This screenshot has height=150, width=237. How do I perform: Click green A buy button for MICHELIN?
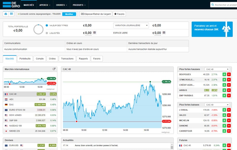tap(224, 121)
